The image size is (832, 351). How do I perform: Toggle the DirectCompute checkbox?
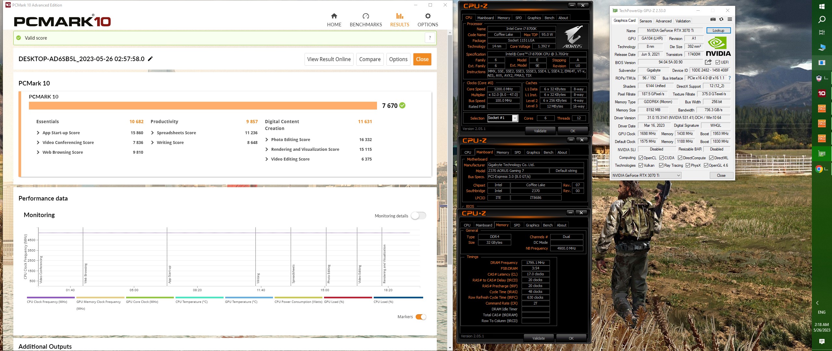680,158
